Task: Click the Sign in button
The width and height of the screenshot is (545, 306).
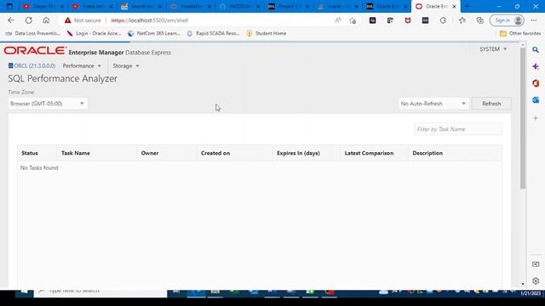Action: point(507,20)
